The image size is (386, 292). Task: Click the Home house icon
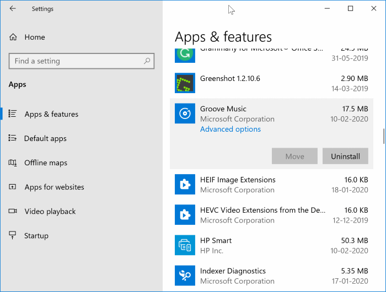click(x=13, y=37)
